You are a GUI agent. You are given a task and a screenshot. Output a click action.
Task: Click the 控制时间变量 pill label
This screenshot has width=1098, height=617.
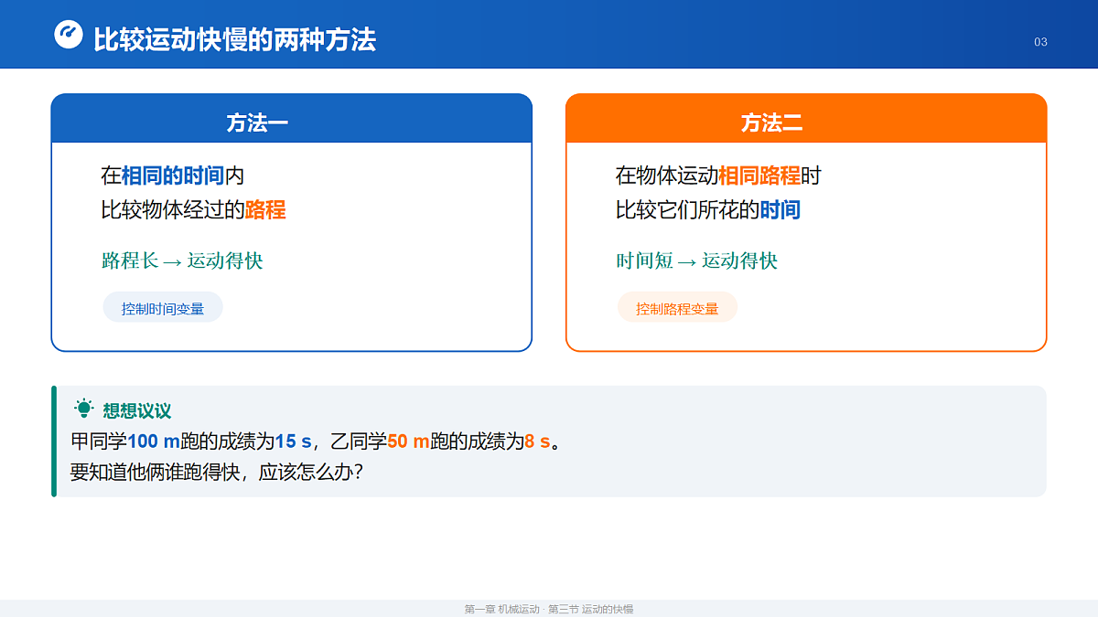(163, 308)
